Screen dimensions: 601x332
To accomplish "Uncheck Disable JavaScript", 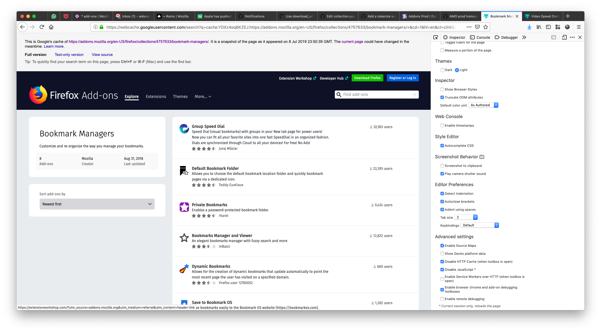I will point(442,270).
